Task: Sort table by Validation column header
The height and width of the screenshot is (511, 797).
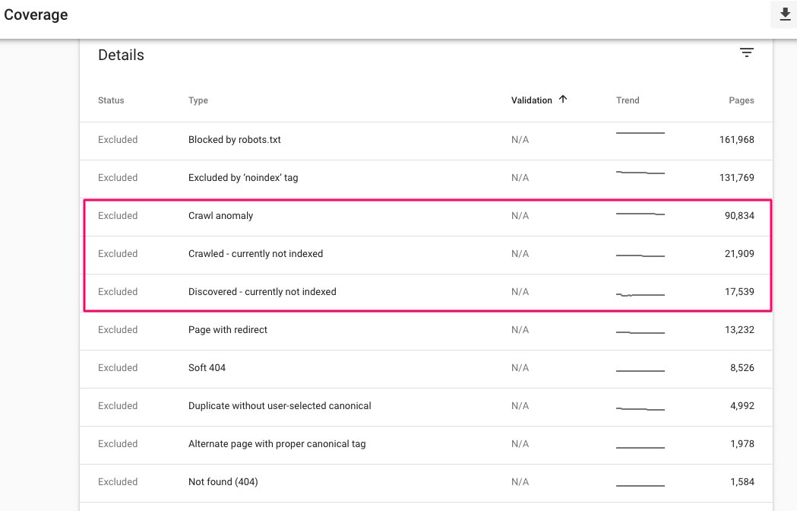Action: coord(532,100)
